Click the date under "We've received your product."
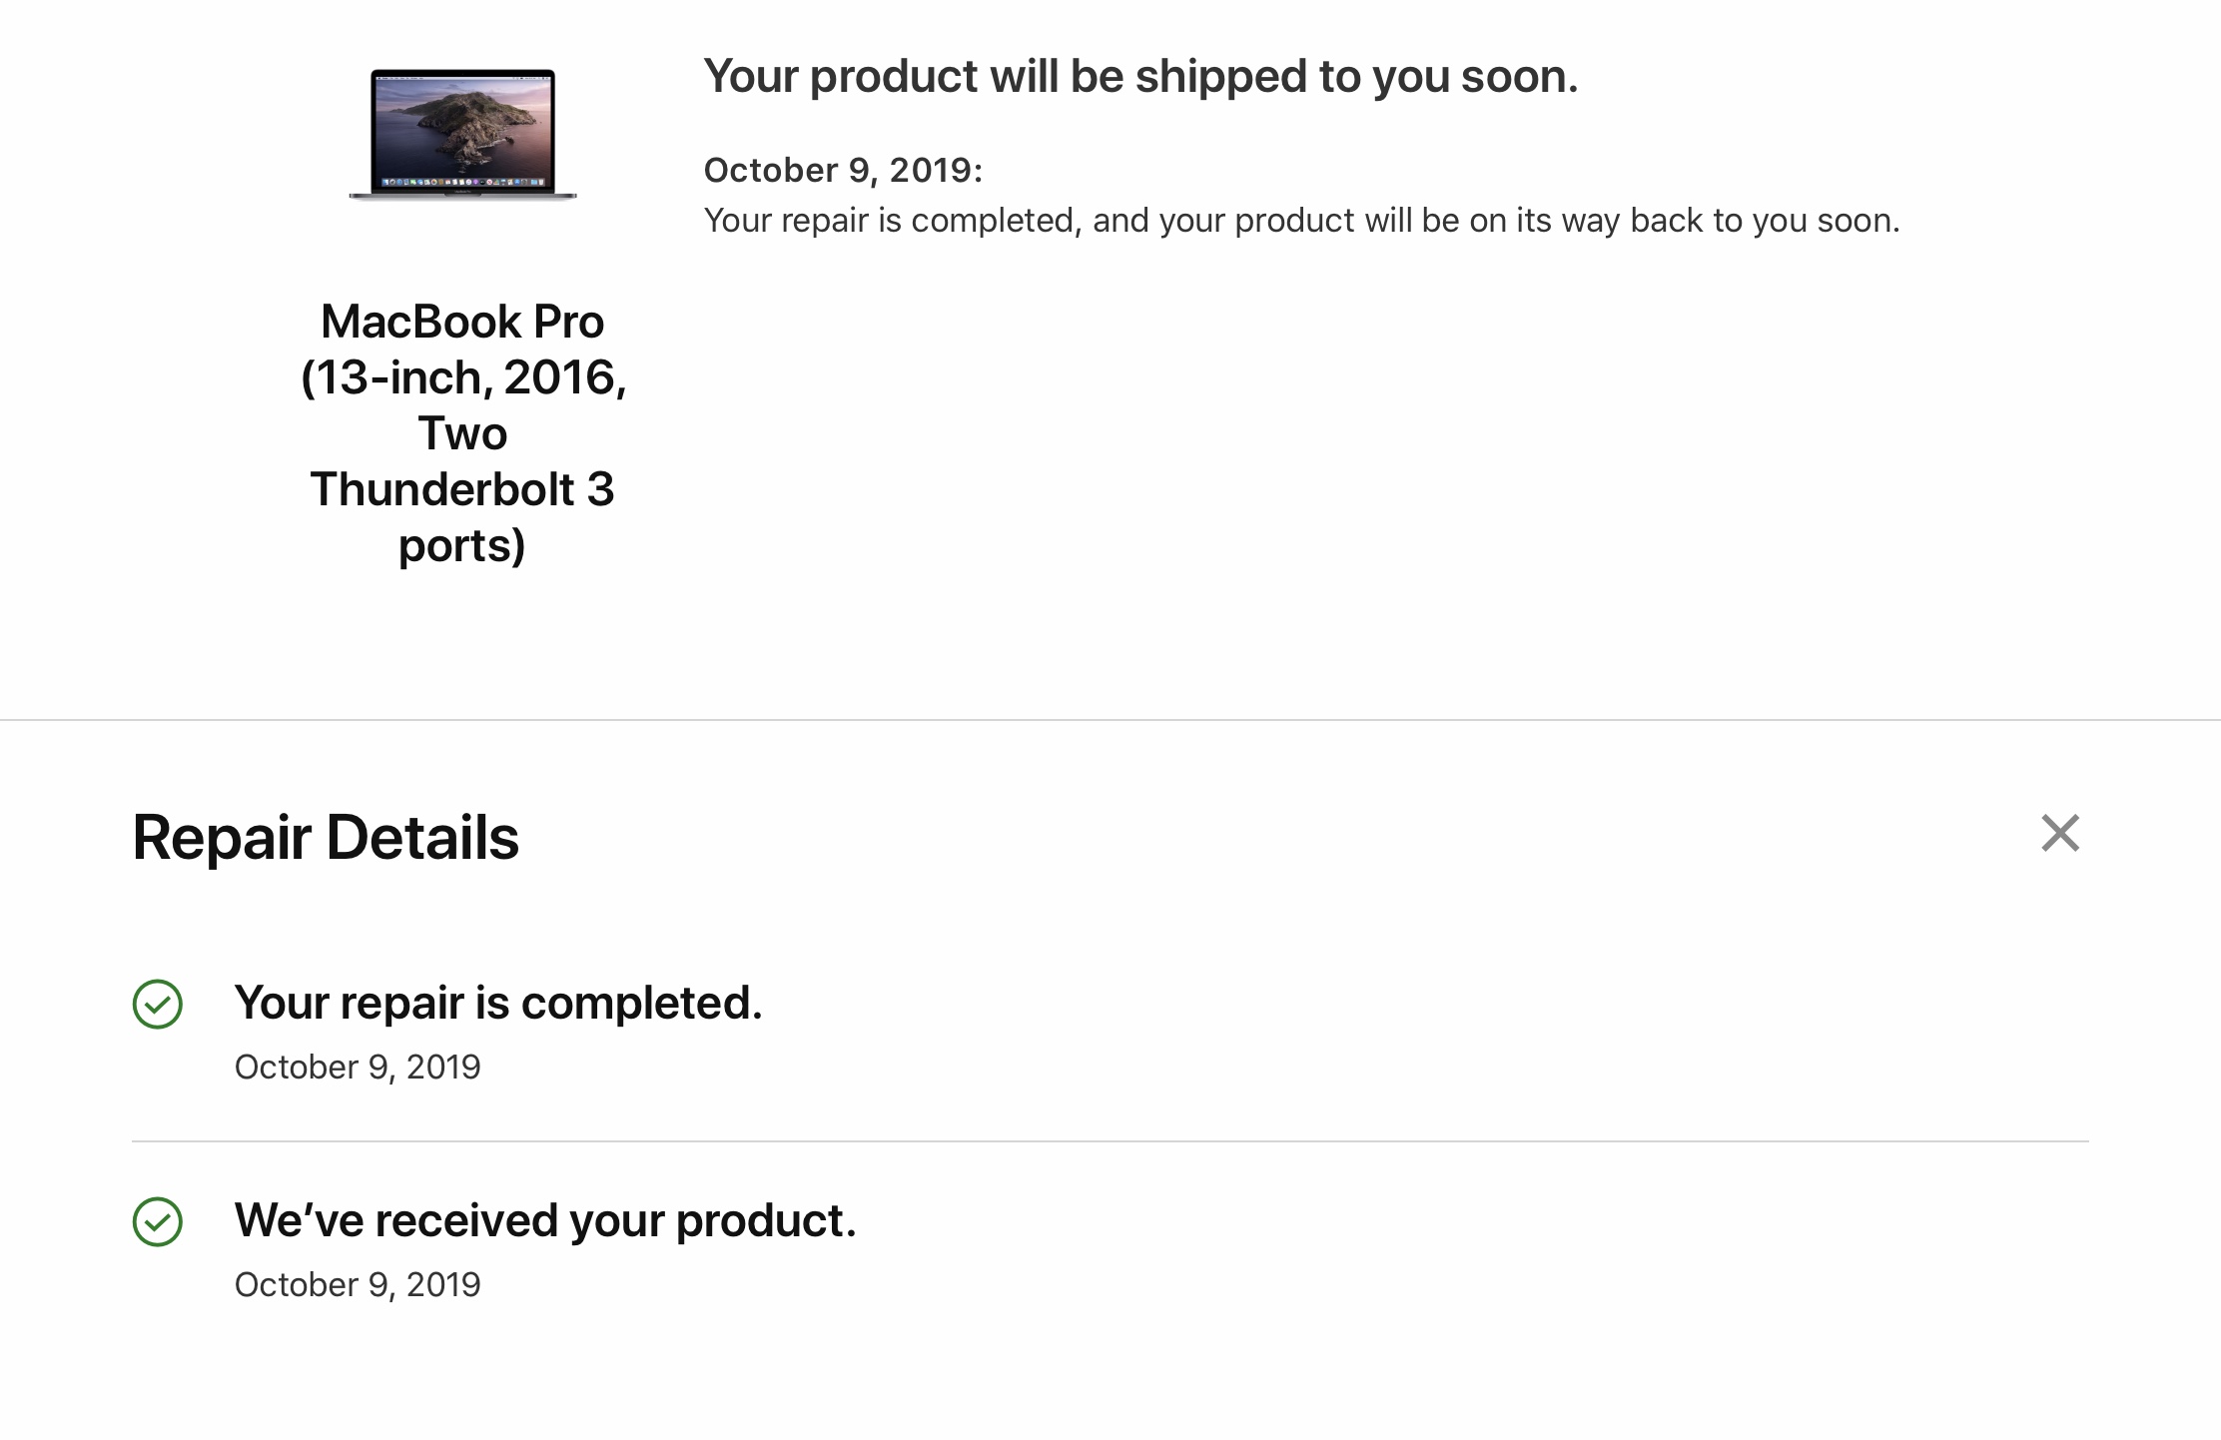 (358, 1285)
